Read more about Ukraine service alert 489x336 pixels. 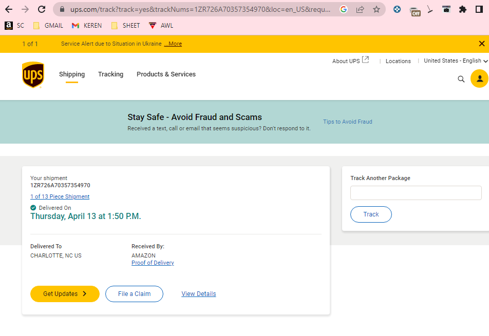point(173,44)
